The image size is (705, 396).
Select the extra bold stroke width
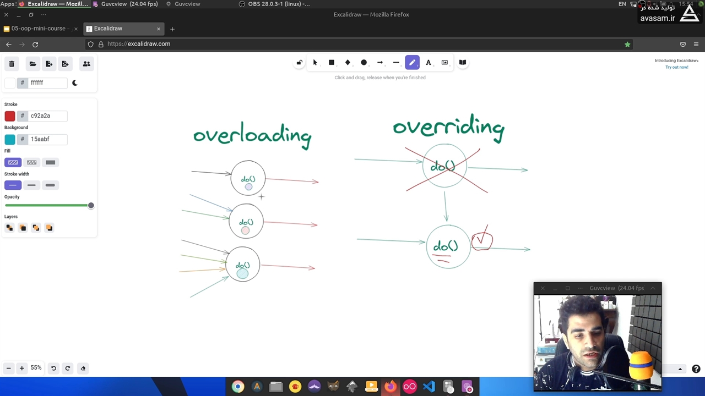pyautogui.click(x=50, y=185)
